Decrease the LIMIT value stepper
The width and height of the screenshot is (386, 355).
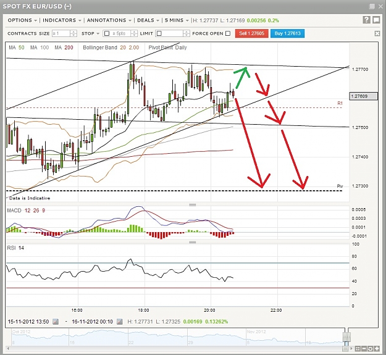pos(187,35)
